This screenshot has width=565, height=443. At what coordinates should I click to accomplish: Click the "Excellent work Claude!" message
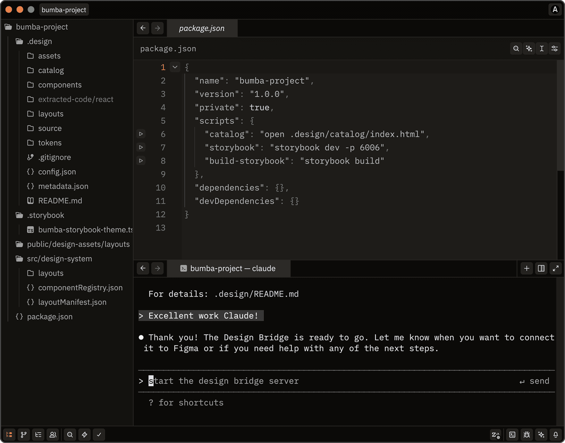point(201,316)
